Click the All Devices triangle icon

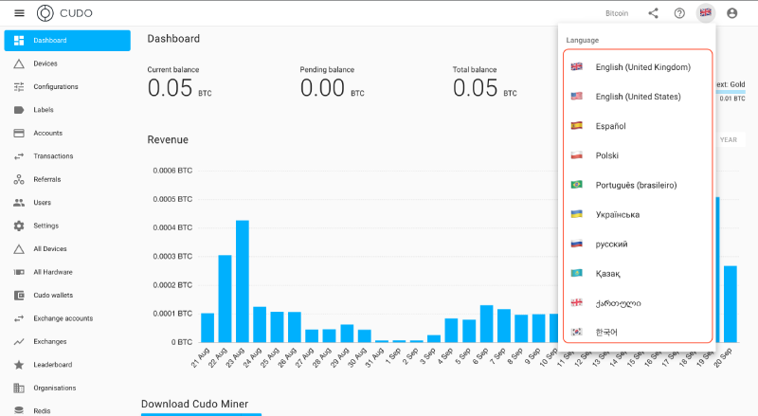click(x=19, y=249)
